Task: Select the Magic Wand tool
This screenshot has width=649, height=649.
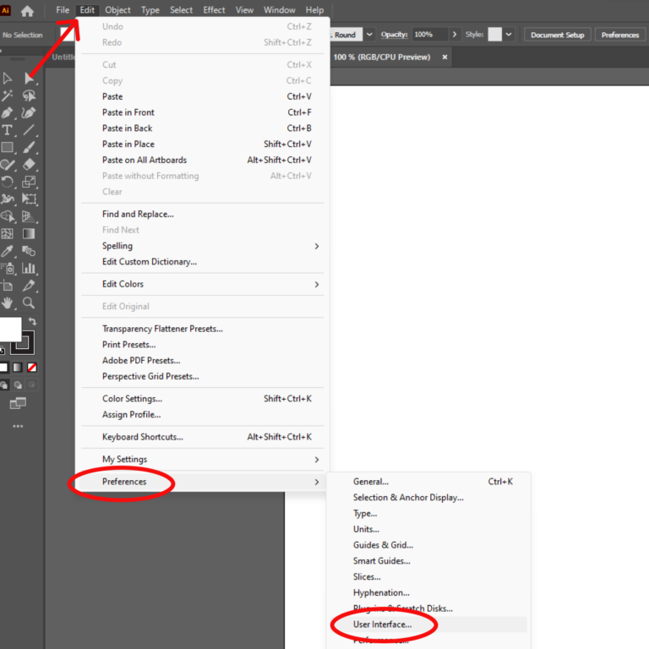Action: click(7, 95)
